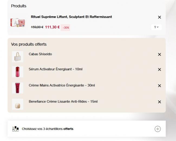This screenshot has height=141, width=176.
Task: View Sérum Activateur Énergisant product image
Action: pyautogui.click(x=18, y=72)
